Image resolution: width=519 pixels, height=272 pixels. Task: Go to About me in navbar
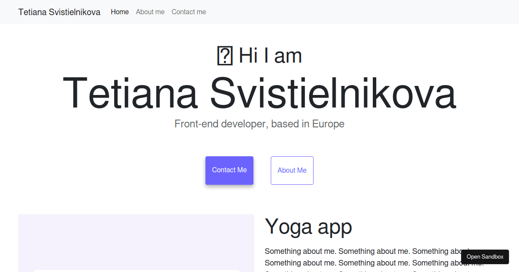[x=150, y=12]
